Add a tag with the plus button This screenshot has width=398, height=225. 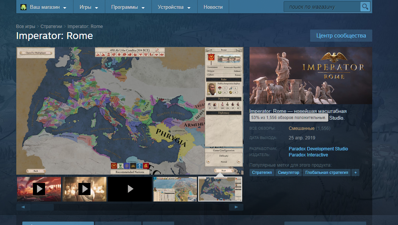click(x=355, y=172)
